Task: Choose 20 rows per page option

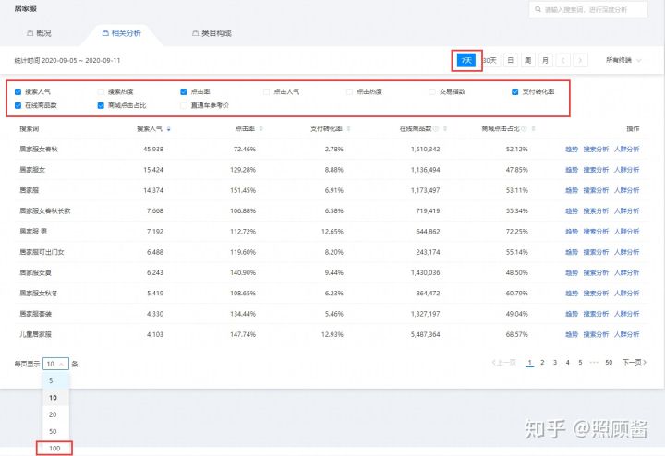Action: [x=56, y=414]
